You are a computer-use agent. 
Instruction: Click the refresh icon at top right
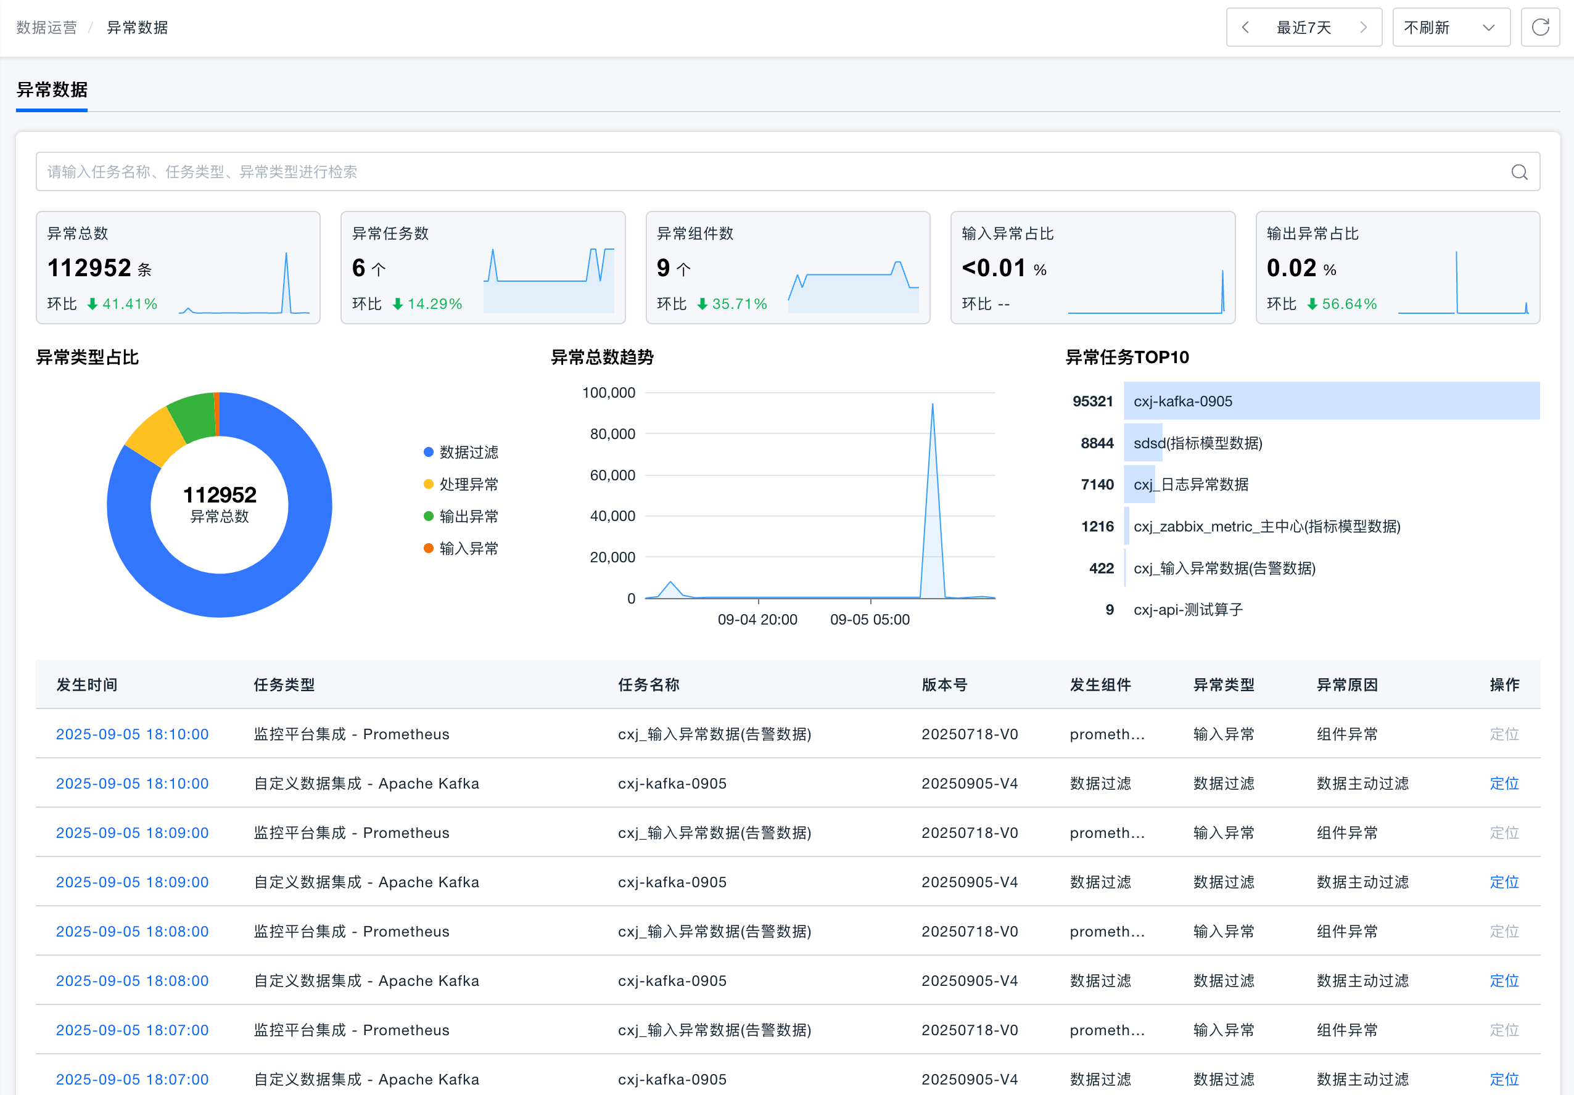click(1541, 27)
